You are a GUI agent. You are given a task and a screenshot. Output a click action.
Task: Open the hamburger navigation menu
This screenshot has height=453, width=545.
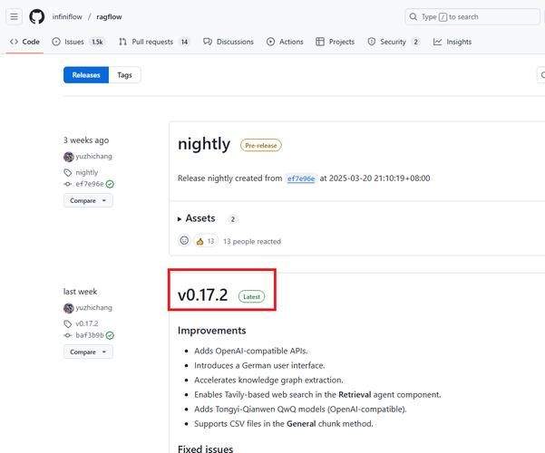[15, 16]
